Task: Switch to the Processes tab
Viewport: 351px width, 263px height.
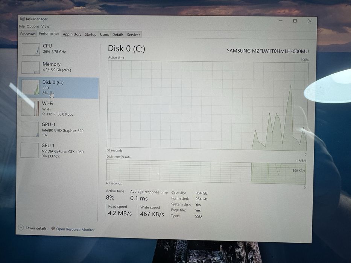Action: [x=28, y=34]
